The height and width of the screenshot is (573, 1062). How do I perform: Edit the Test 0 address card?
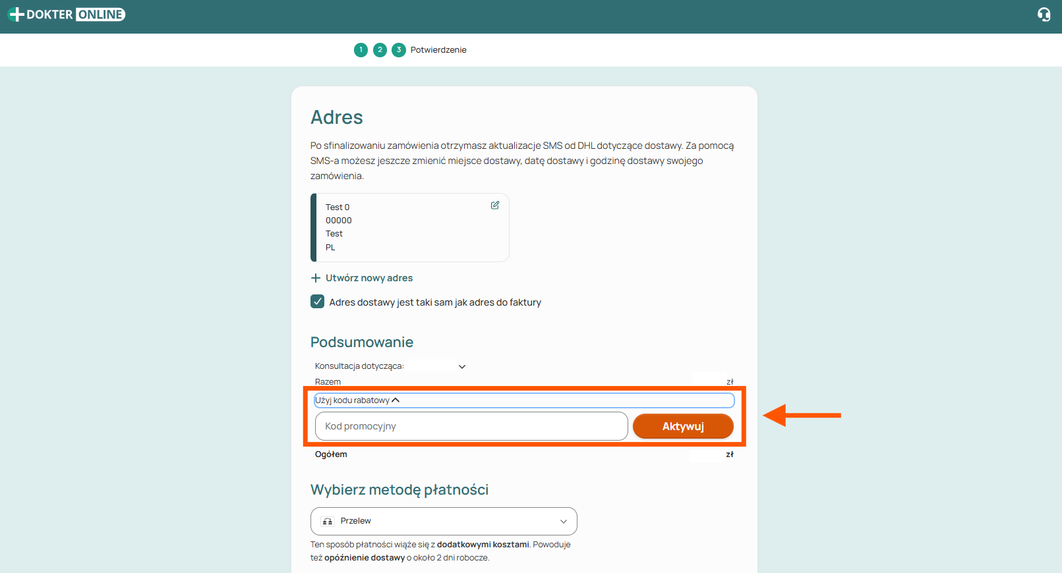click(495, 205)
